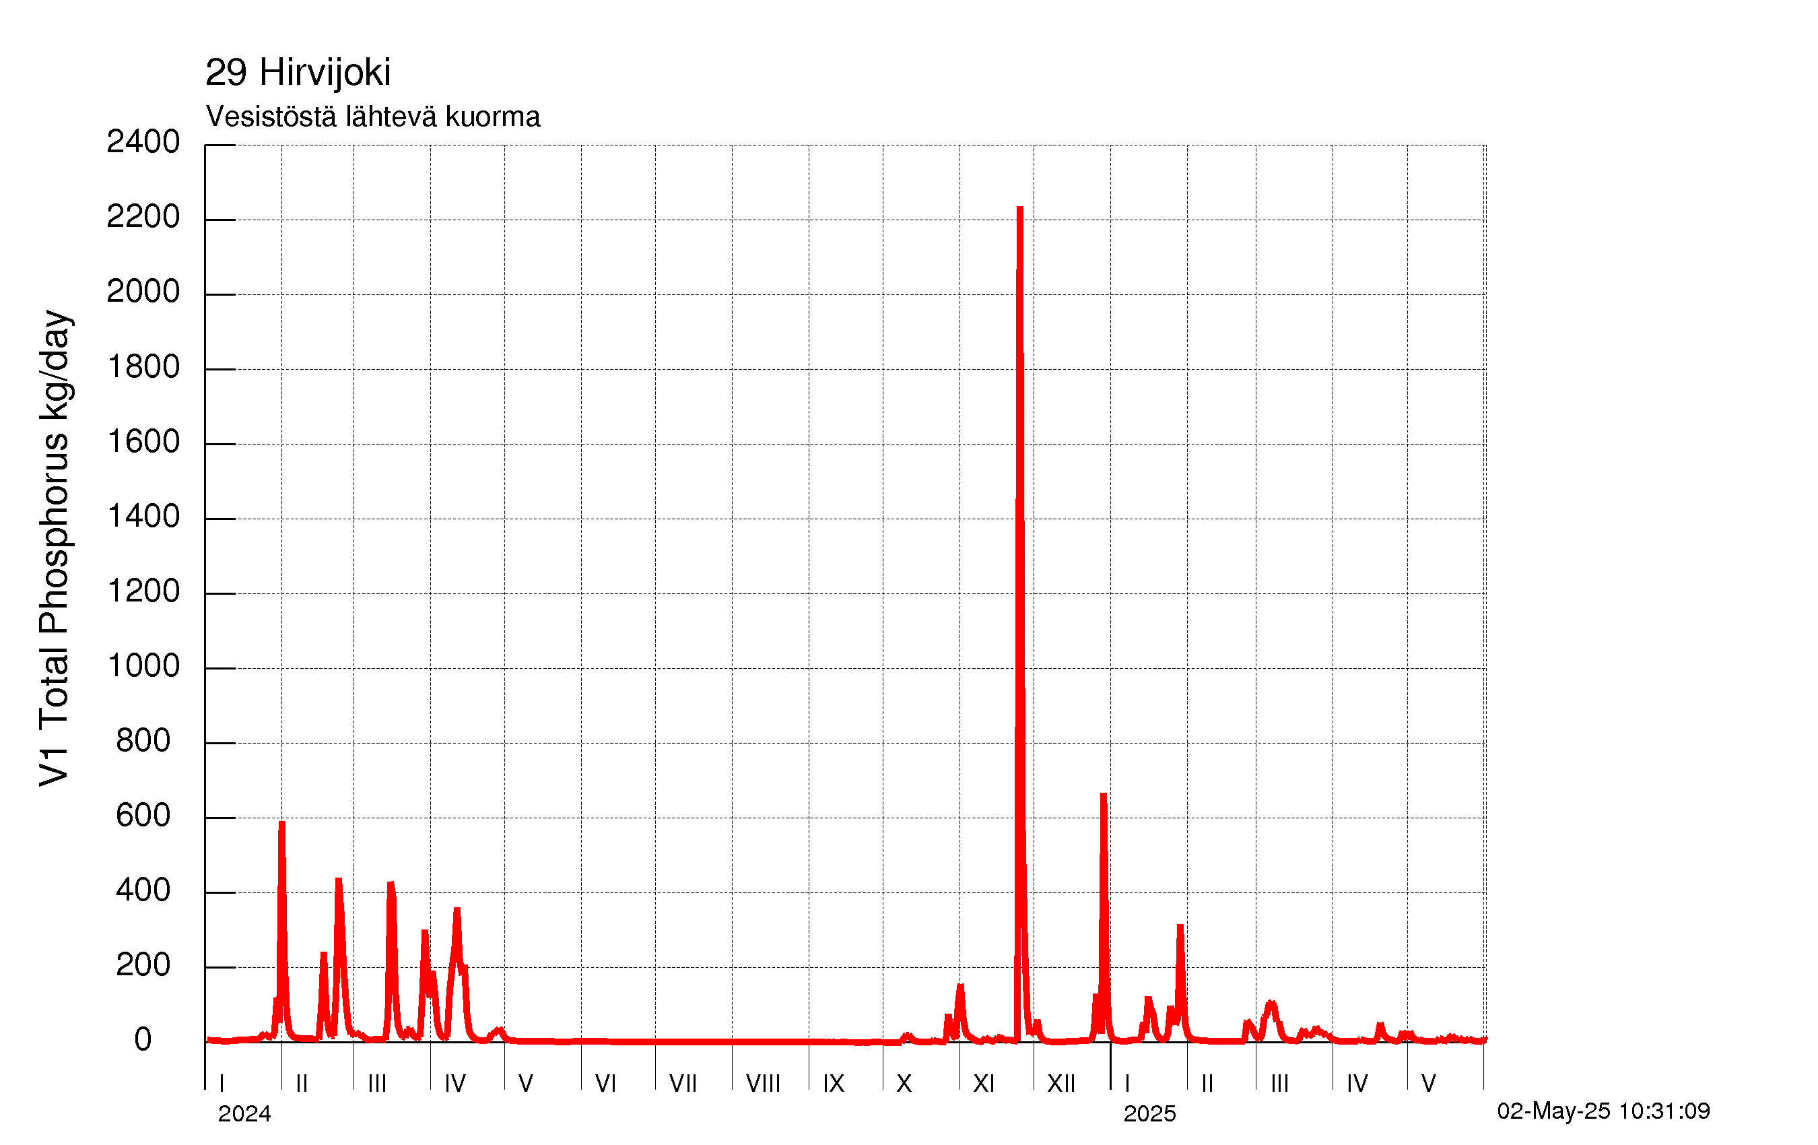Click the month label XI
The height and width of the screenshot is (1145, 1818).
(983, 1084)
